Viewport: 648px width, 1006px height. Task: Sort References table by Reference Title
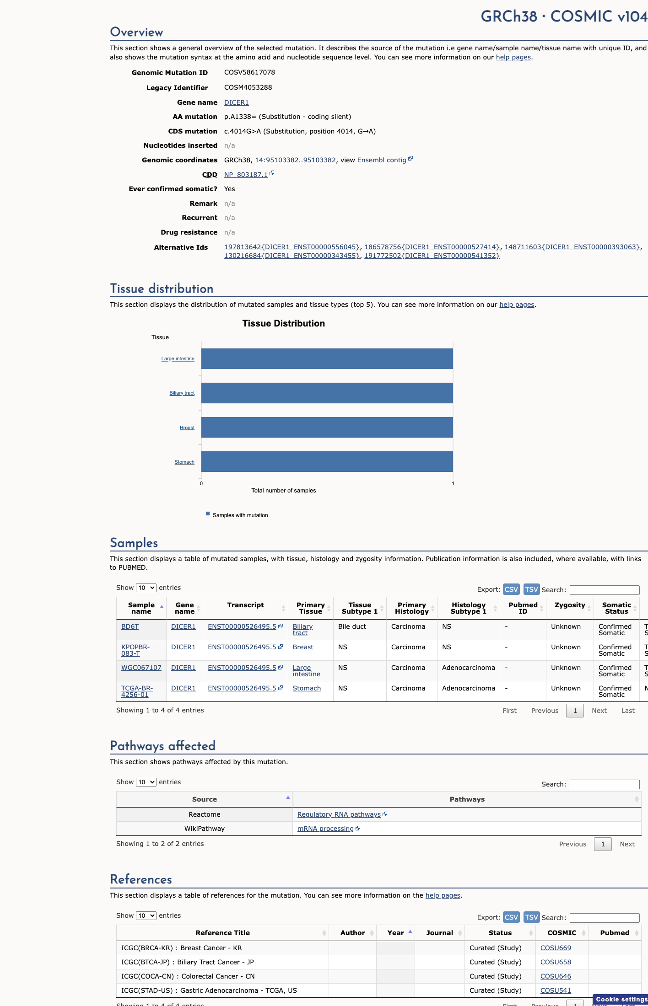[x=222, y=933]
